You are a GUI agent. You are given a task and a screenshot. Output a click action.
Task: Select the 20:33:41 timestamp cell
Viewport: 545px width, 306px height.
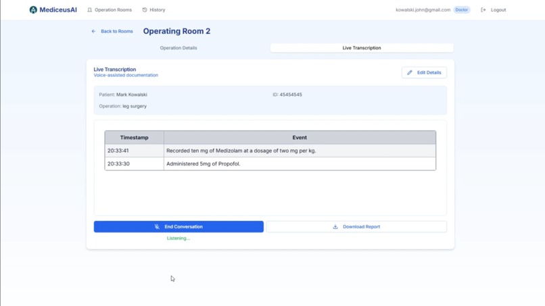pos(134,151)
